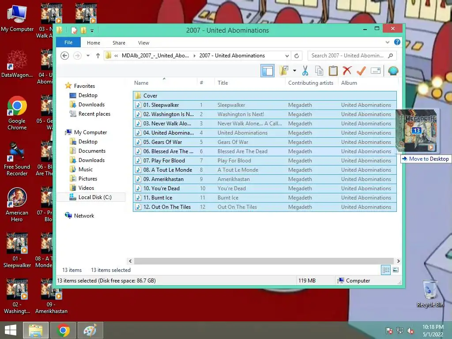
Task: Select the file 12. Out On The Tiles
Action: tap(265, 207)
